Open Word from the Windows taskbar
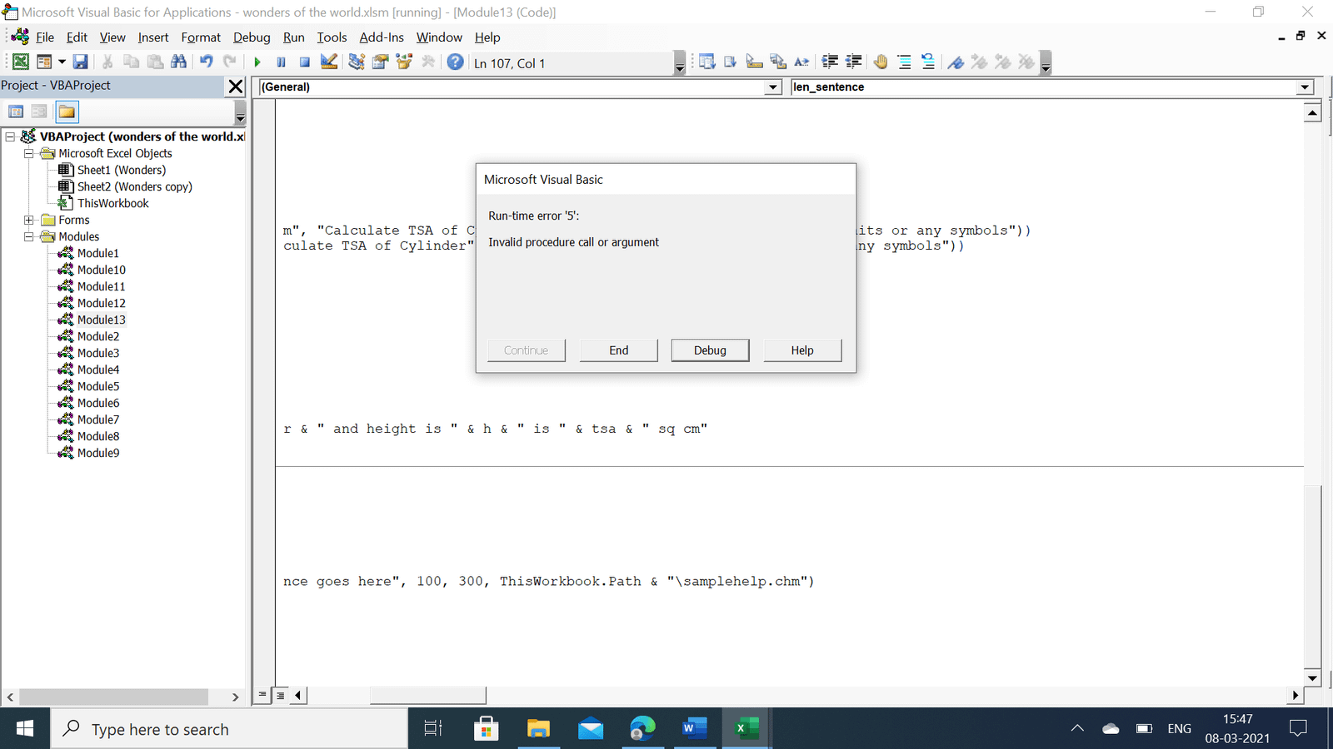The image size is (1333, 749). [x=694, y=729]
